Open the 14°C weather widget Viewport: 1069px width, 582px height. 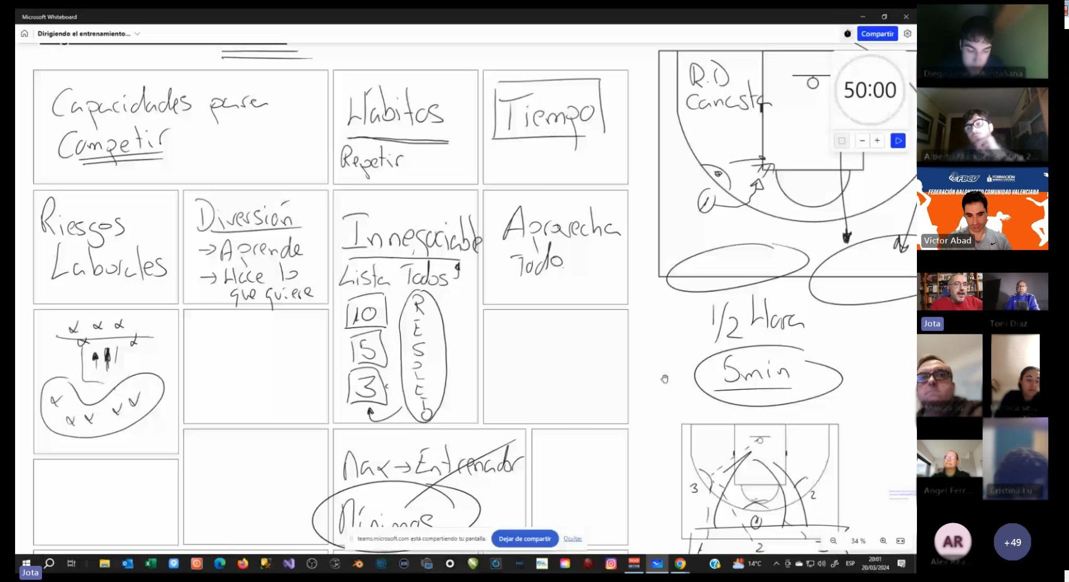pos(748,564)
